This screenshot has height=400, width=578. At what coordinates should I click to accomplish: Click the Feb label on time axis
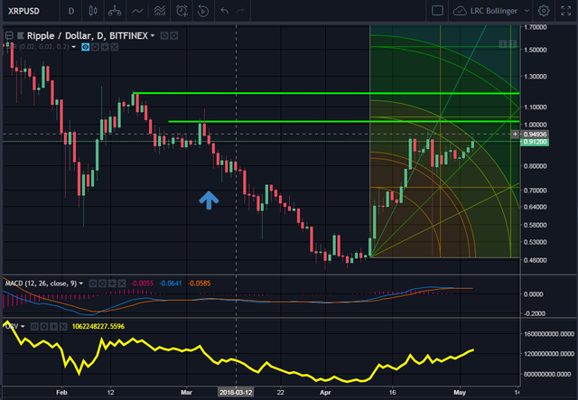pyautogui.click(x=61, y=392)
